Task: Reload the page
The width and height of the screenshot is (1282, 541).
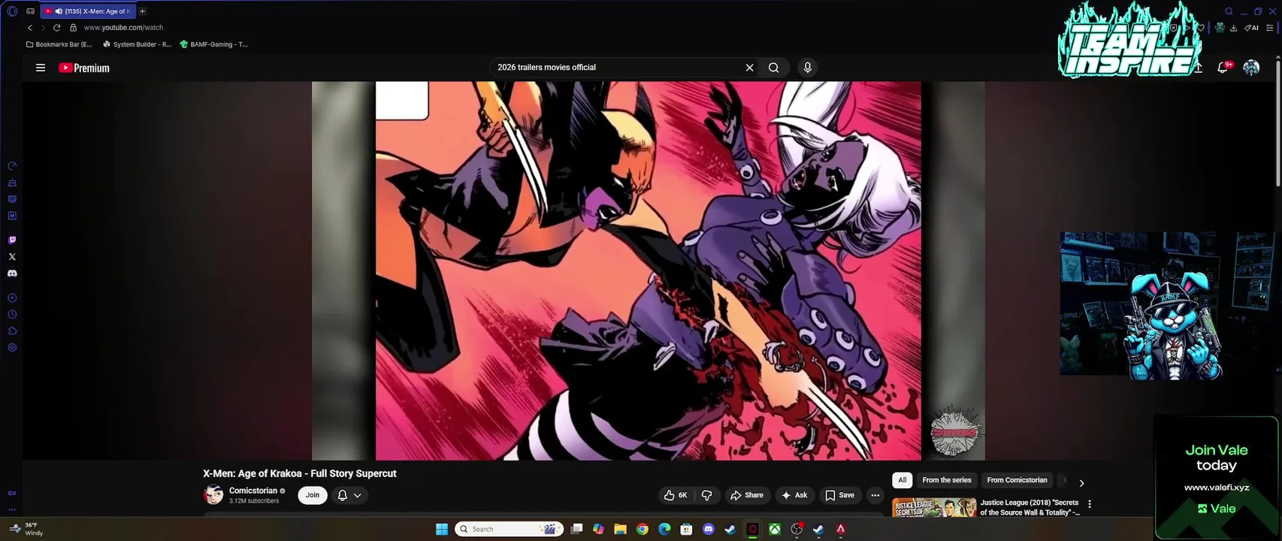Action: click(56, 28)
